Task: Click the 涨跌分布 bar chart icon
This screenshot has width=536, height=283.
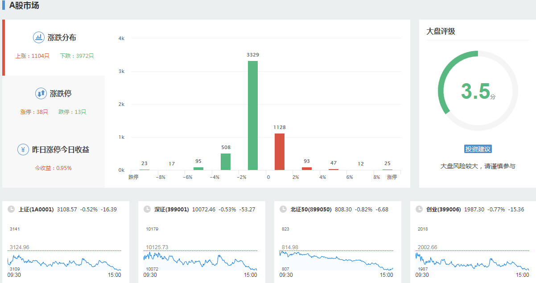Action: pos(39,37)
